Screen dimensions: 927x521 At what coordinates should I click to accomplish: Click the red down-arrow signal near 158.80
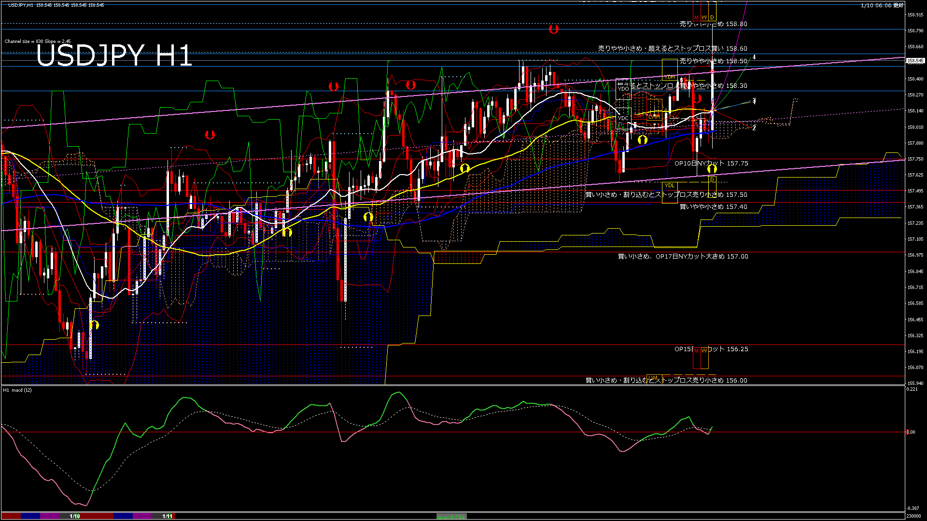pos(553,29)
